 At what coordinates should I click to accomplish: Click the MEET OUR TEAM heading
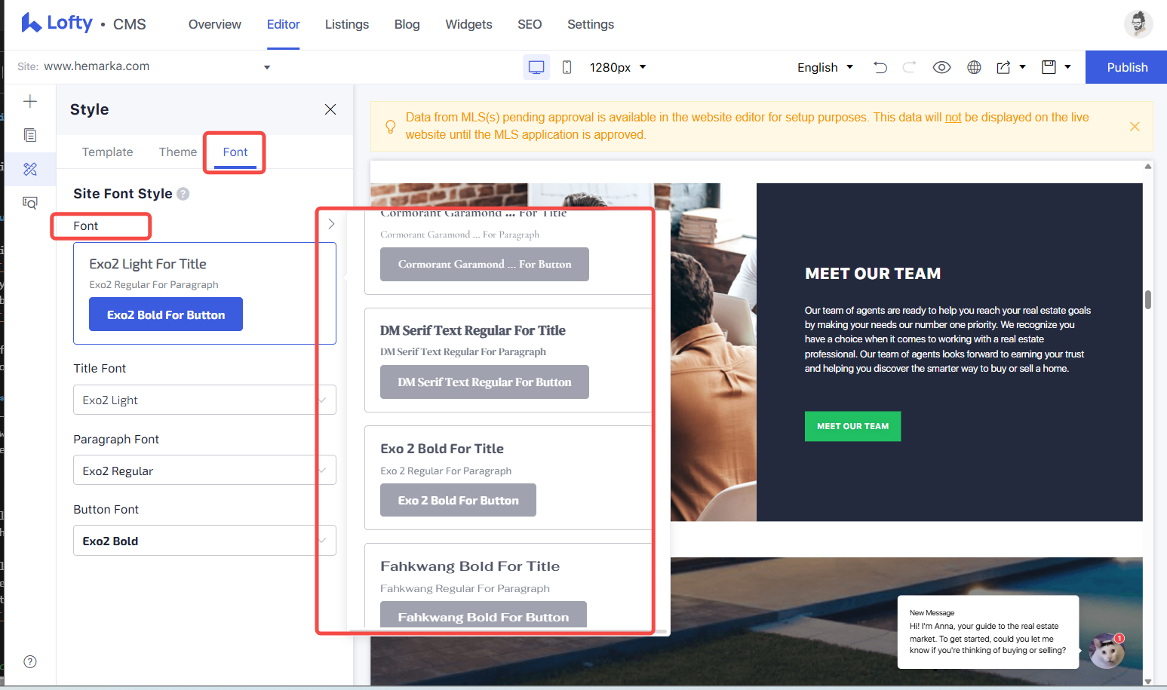pyautogui.click(x=873, y=274)
